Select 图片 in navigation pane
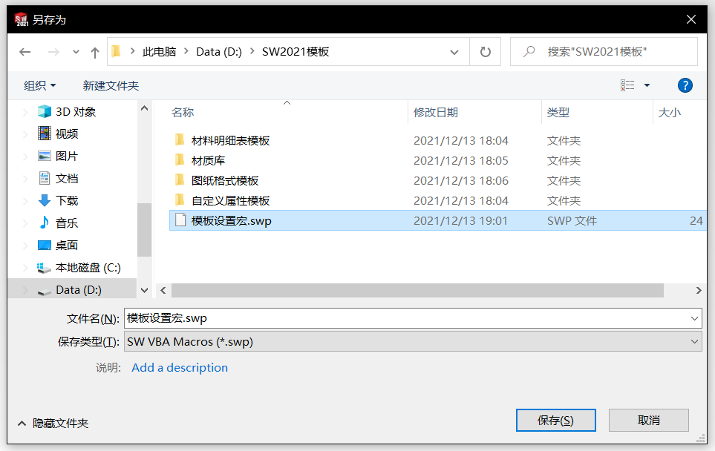Screen dimensions: 715x451 tap(67, 156)
